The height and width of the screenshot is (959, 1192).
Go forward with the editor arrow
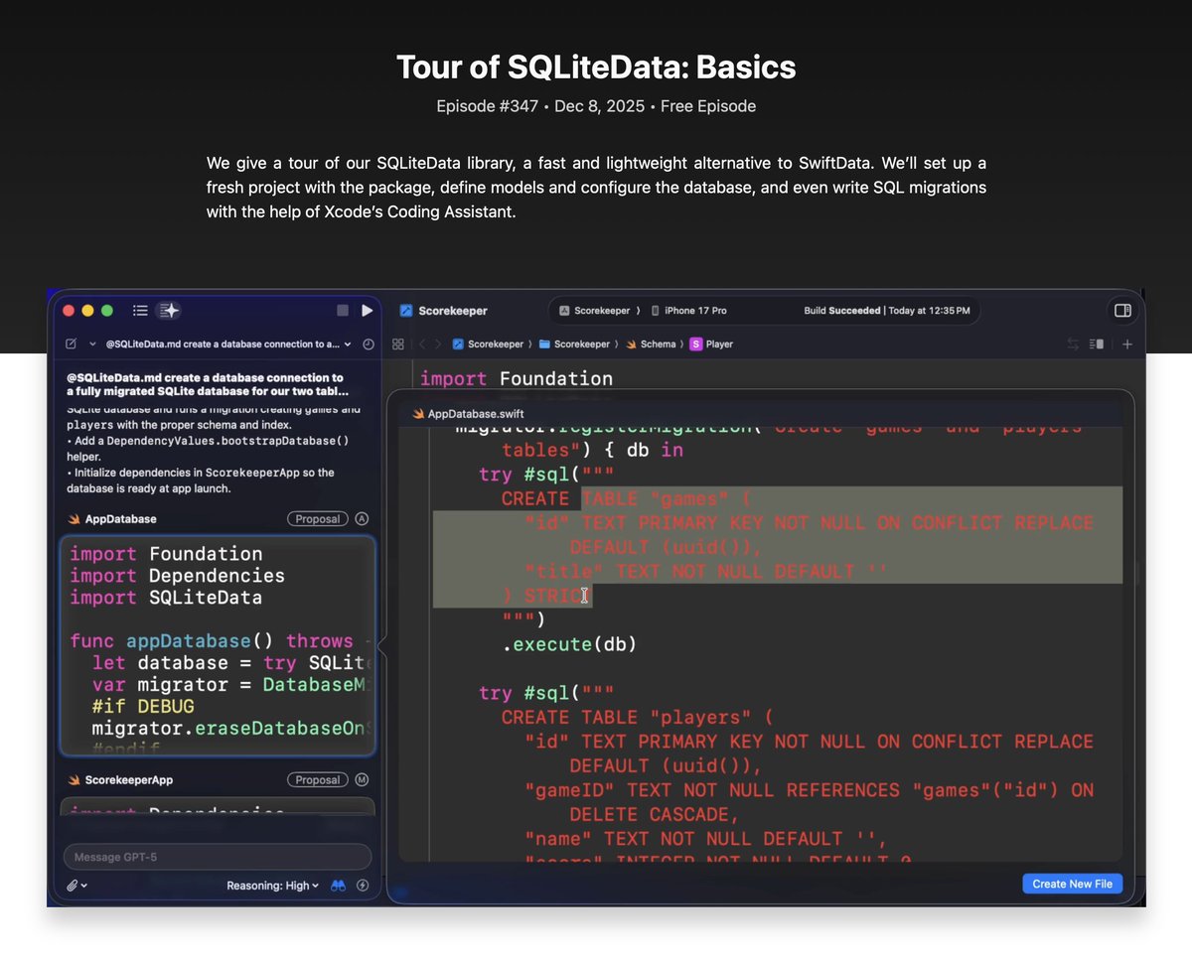coord(437,344)
